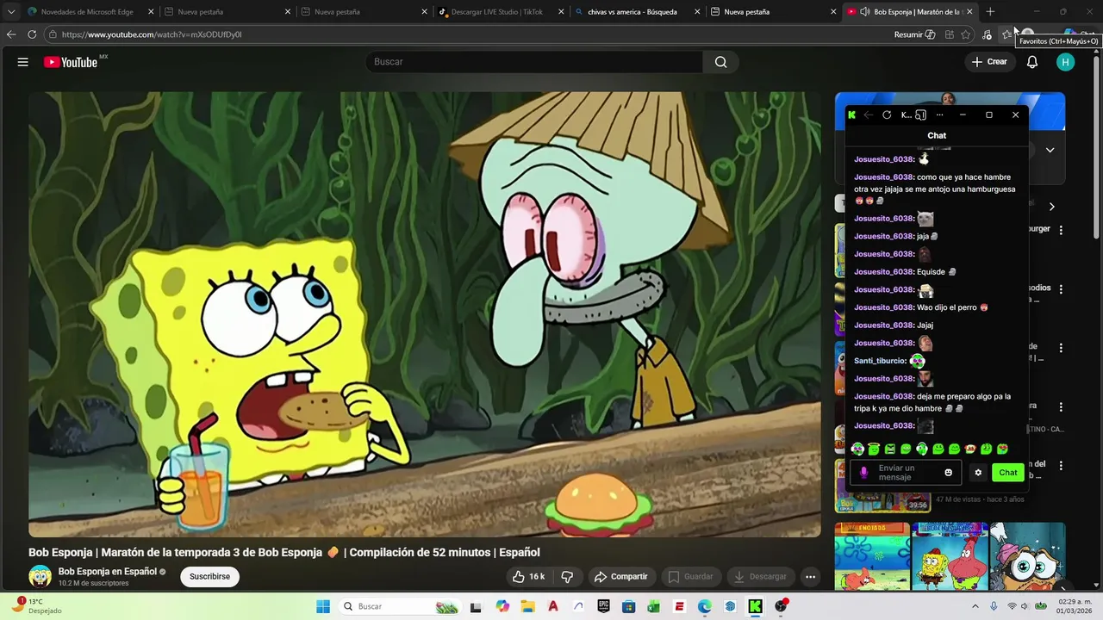Image resolution: width=1103 pixels, height=620 pixels.
Task: Click the Compartir share button
Action: (x=620, y=576)
